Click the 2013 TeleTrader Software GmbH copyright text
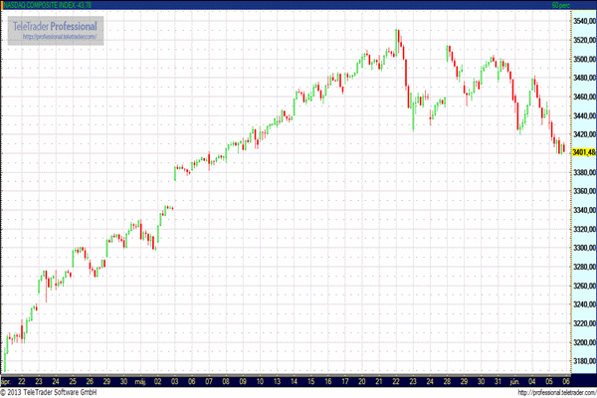Screen dimensions: 597x398 click(49, 392)
